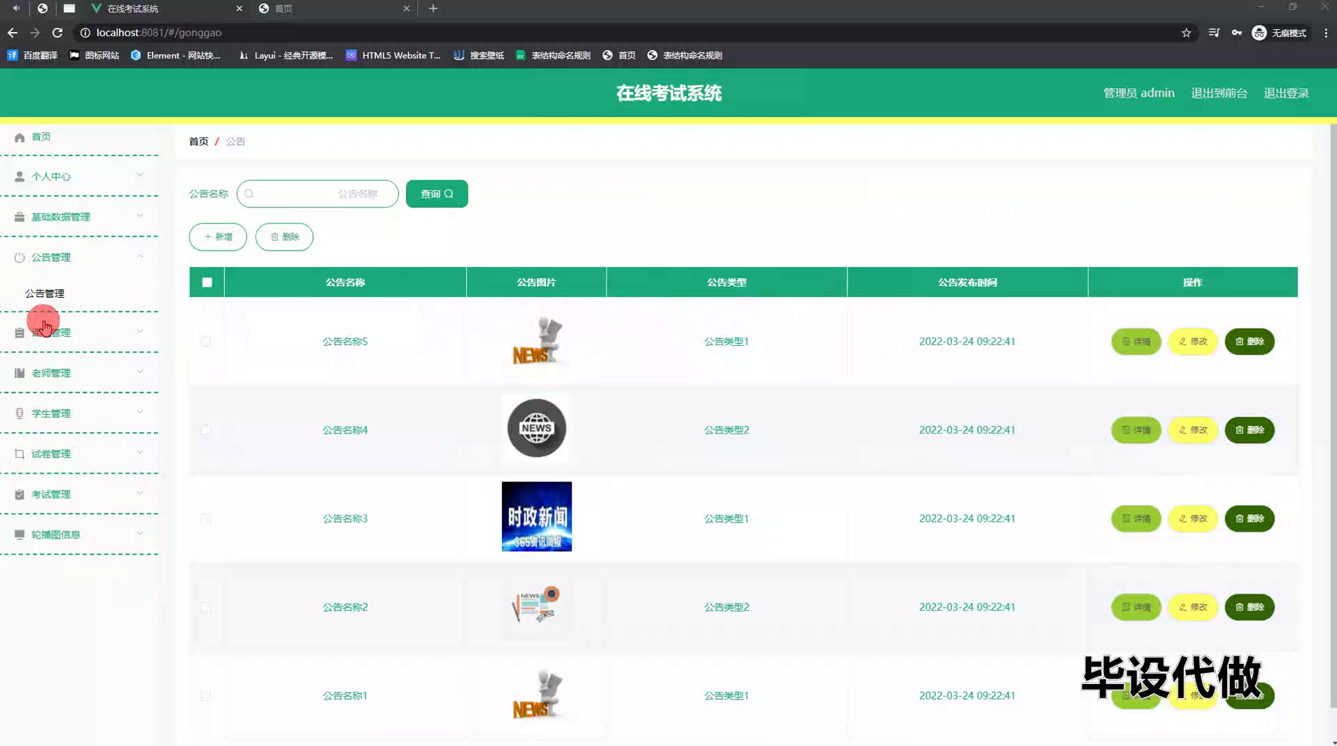
Task: Click the incognito 无痕模式 indicator
Action: [x=1280, y=33]
